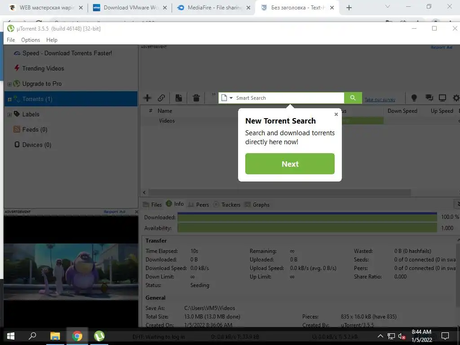Switch to the Graphs tab
The width and height of the screenshot is (460, 345).
257,204
